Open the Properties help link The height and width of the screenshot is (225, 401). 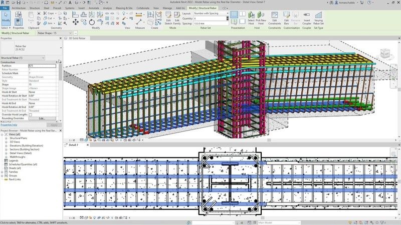click(x=9, y=125)
